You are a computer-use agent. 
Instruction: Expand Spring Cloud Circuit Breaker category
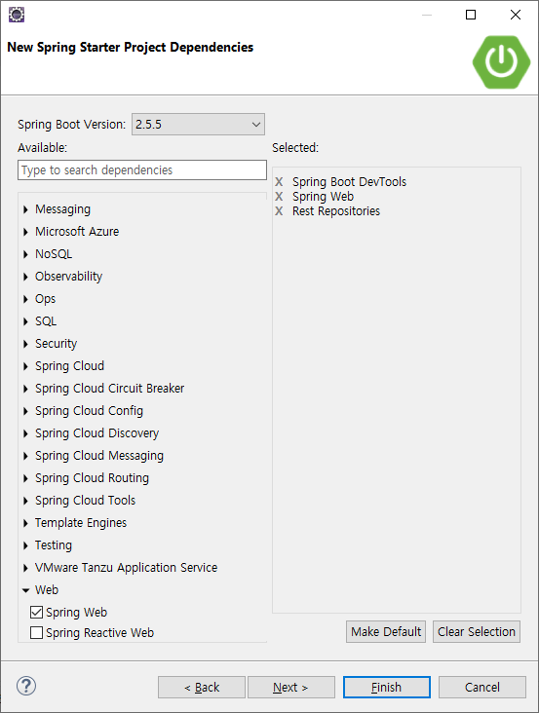pyautogui.click(x=25, y=389)
